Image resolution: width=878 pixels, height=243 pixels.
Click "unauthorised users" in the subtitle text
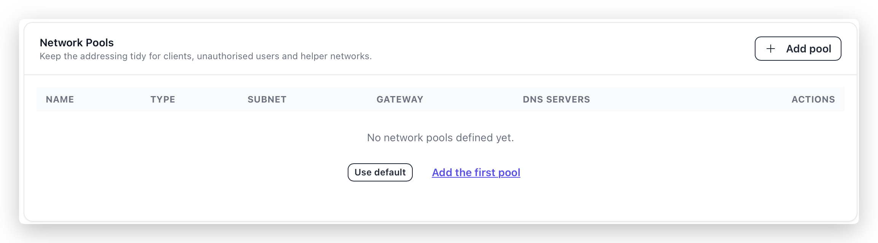[x=238, y=56]
